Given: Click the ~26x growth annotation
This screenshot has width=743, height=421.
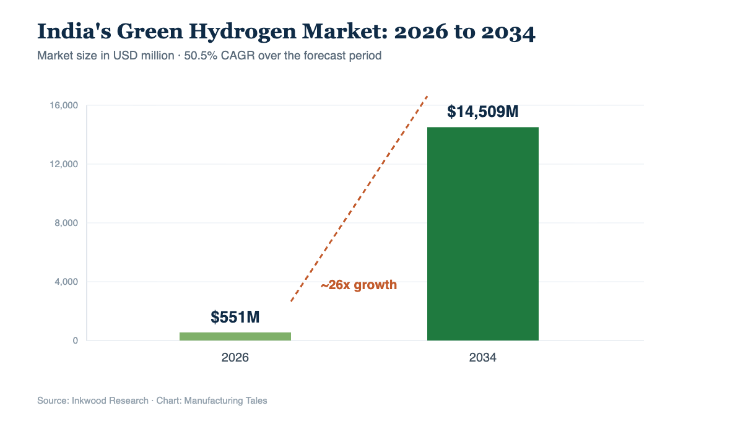Looking at the screenshot, I should pos(358,285).
